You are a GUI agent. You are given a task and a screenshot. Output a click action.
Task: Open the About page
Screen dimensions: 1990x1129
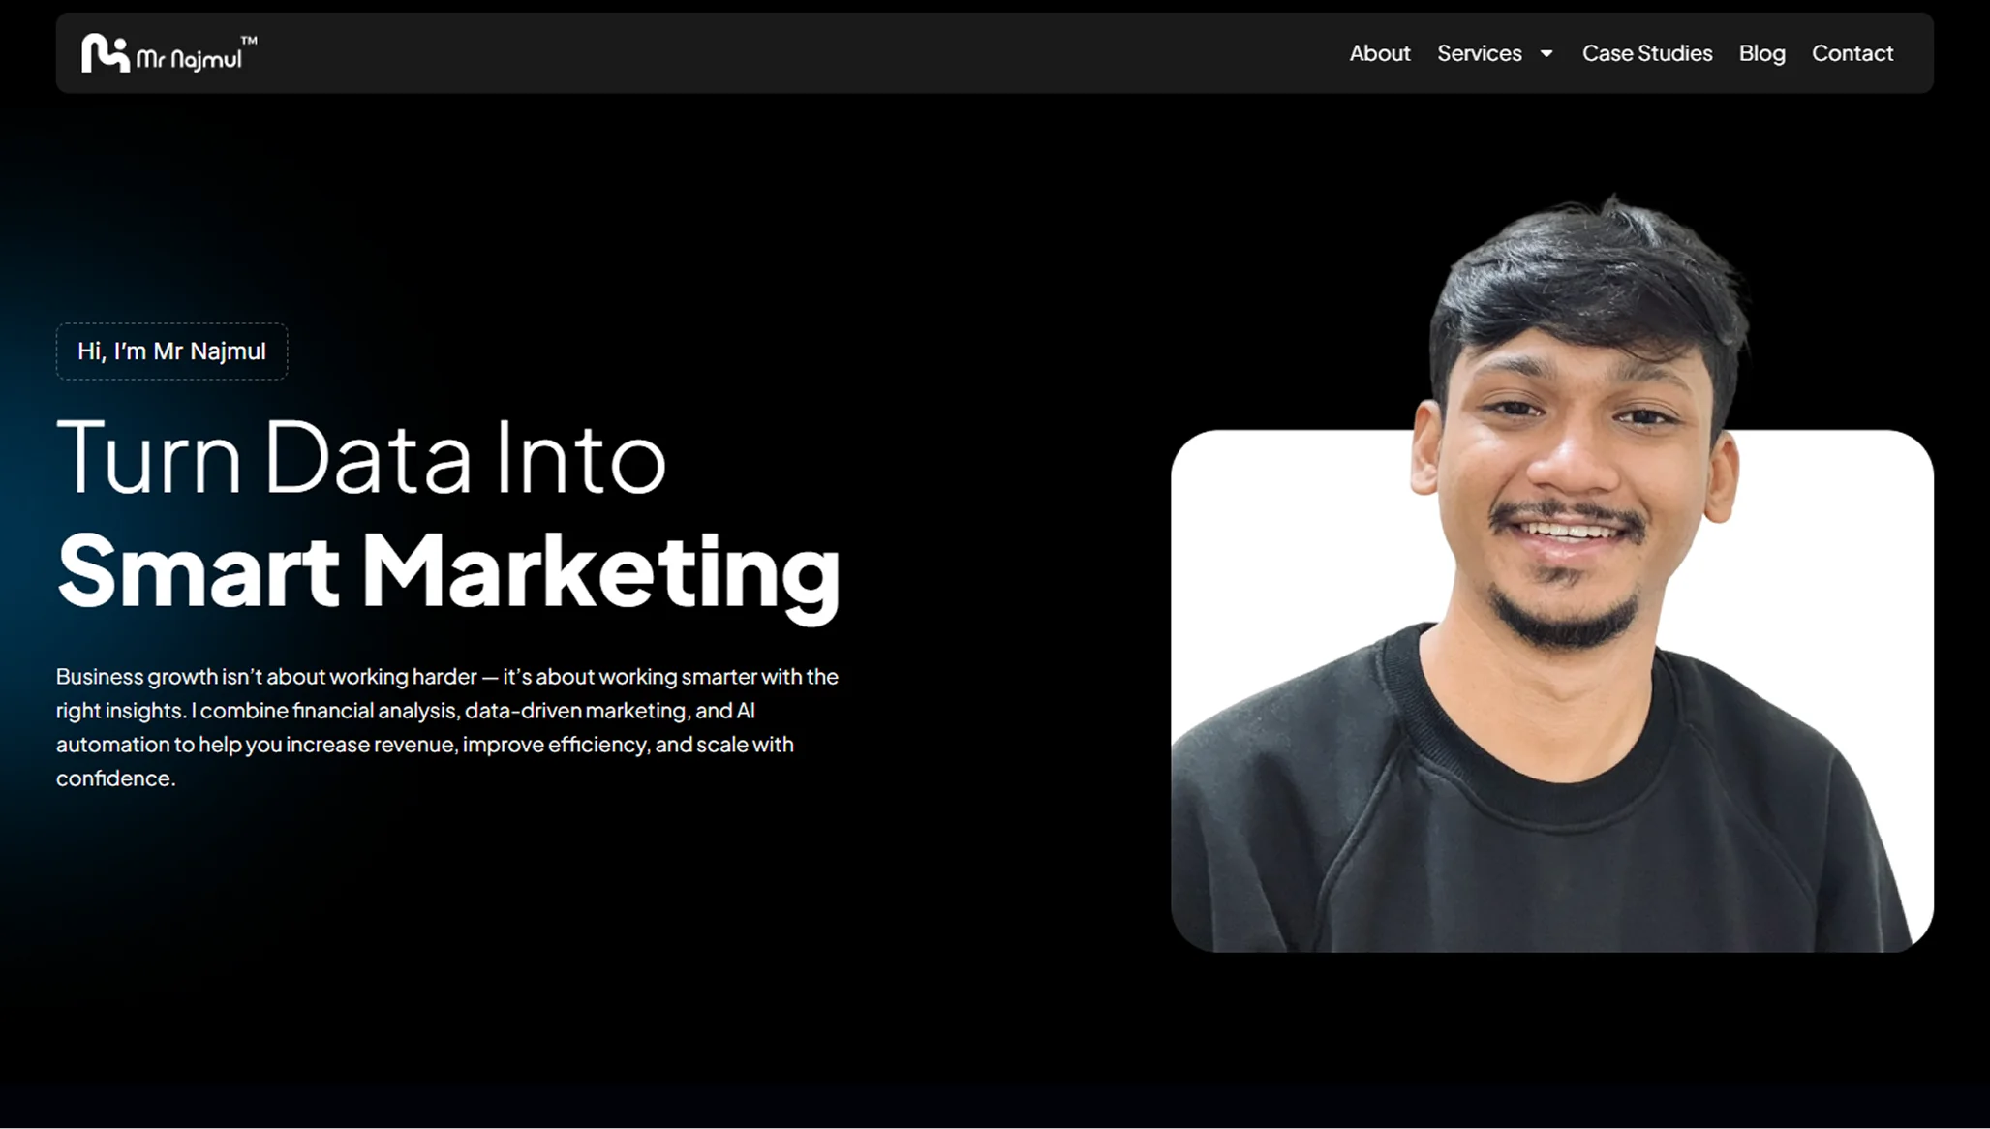pos(1379,53)
